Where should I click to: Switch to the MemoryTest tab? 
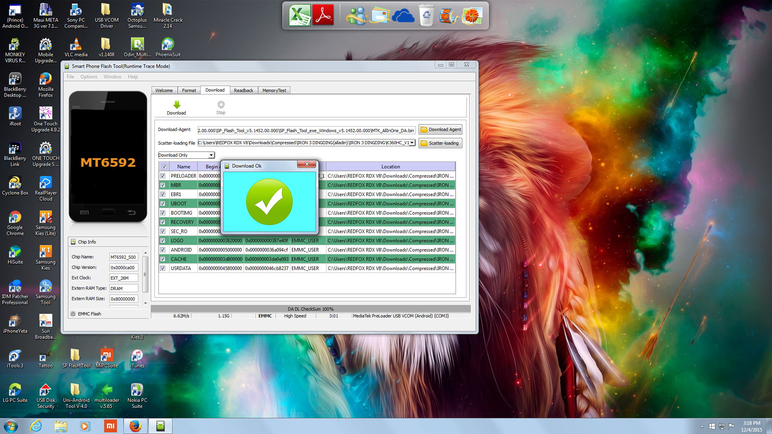pos(274,90)
